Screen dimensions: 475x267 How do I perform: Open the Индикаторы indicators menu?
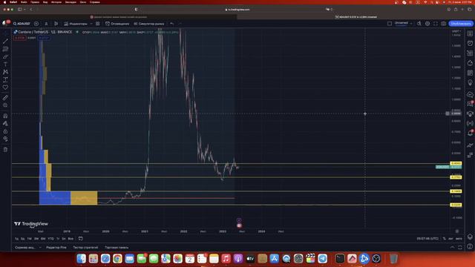point(76,24)
